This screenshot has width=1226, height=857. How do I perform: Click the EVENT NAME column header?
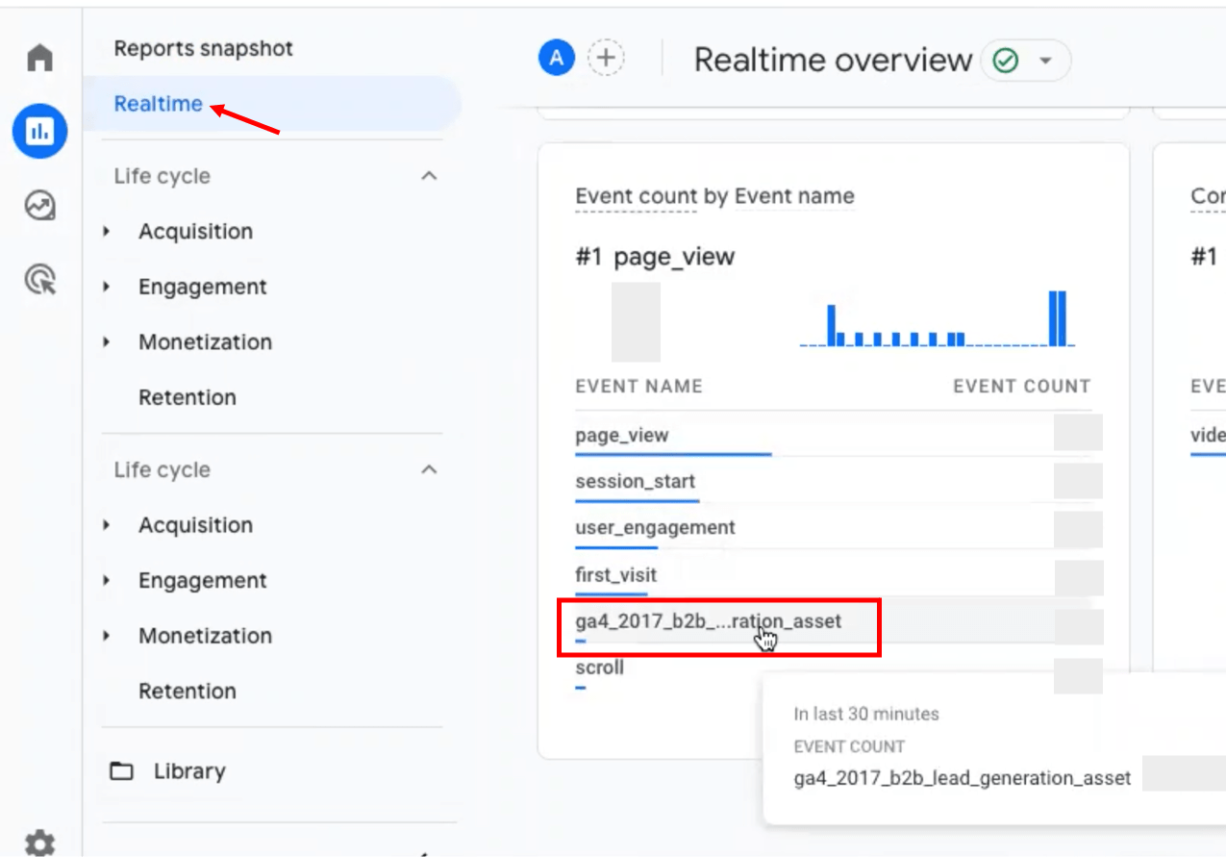pos(638,387)
